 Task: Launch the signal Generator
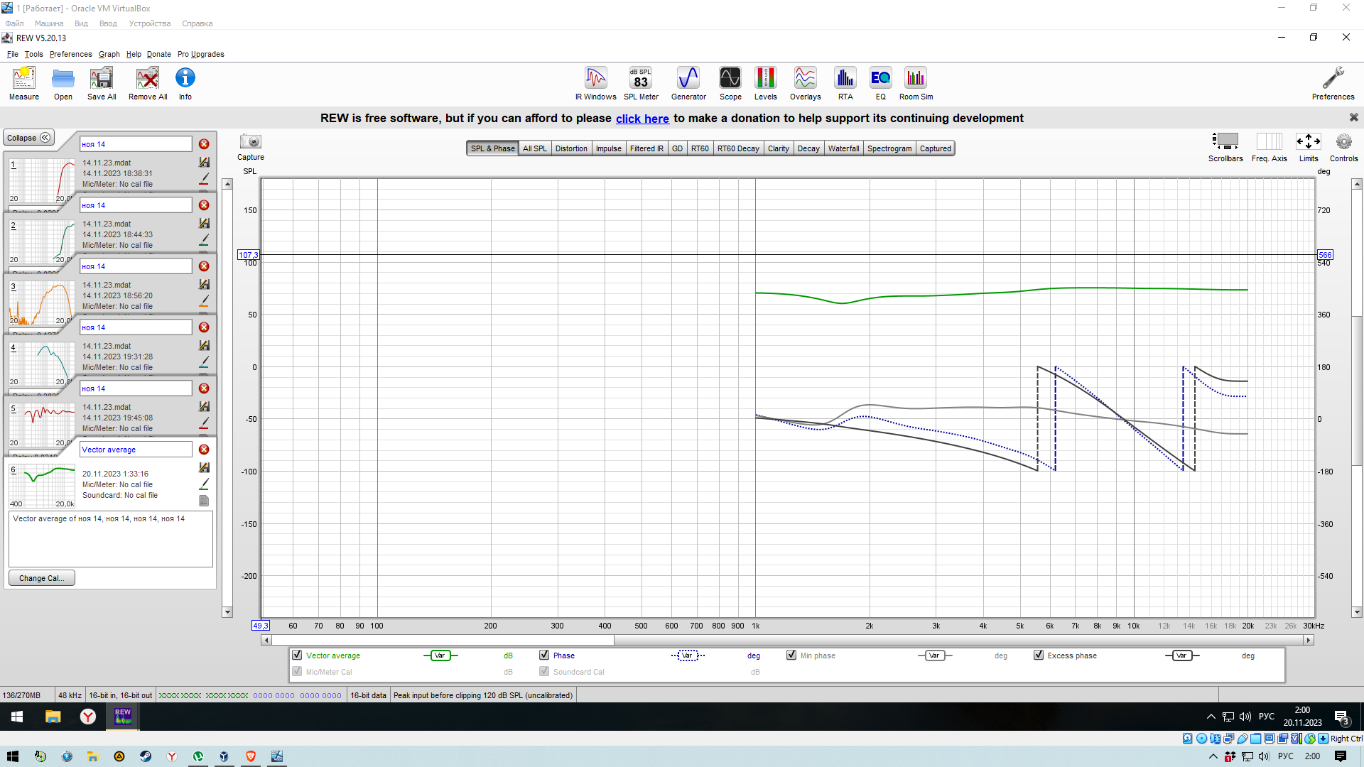688,83
